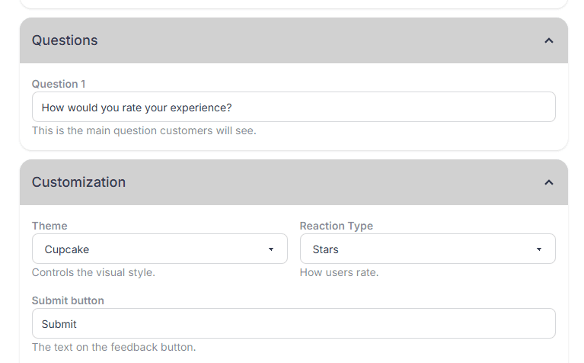584x363 pixels.
Task: Focus the Submit button text field
Action: tap(293, 324)
